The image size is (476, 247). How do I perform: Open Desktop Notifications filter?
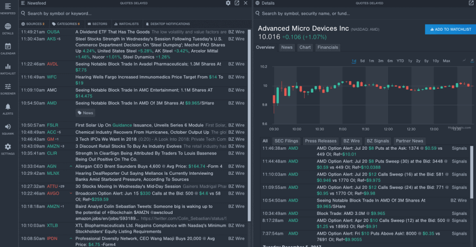168,24
